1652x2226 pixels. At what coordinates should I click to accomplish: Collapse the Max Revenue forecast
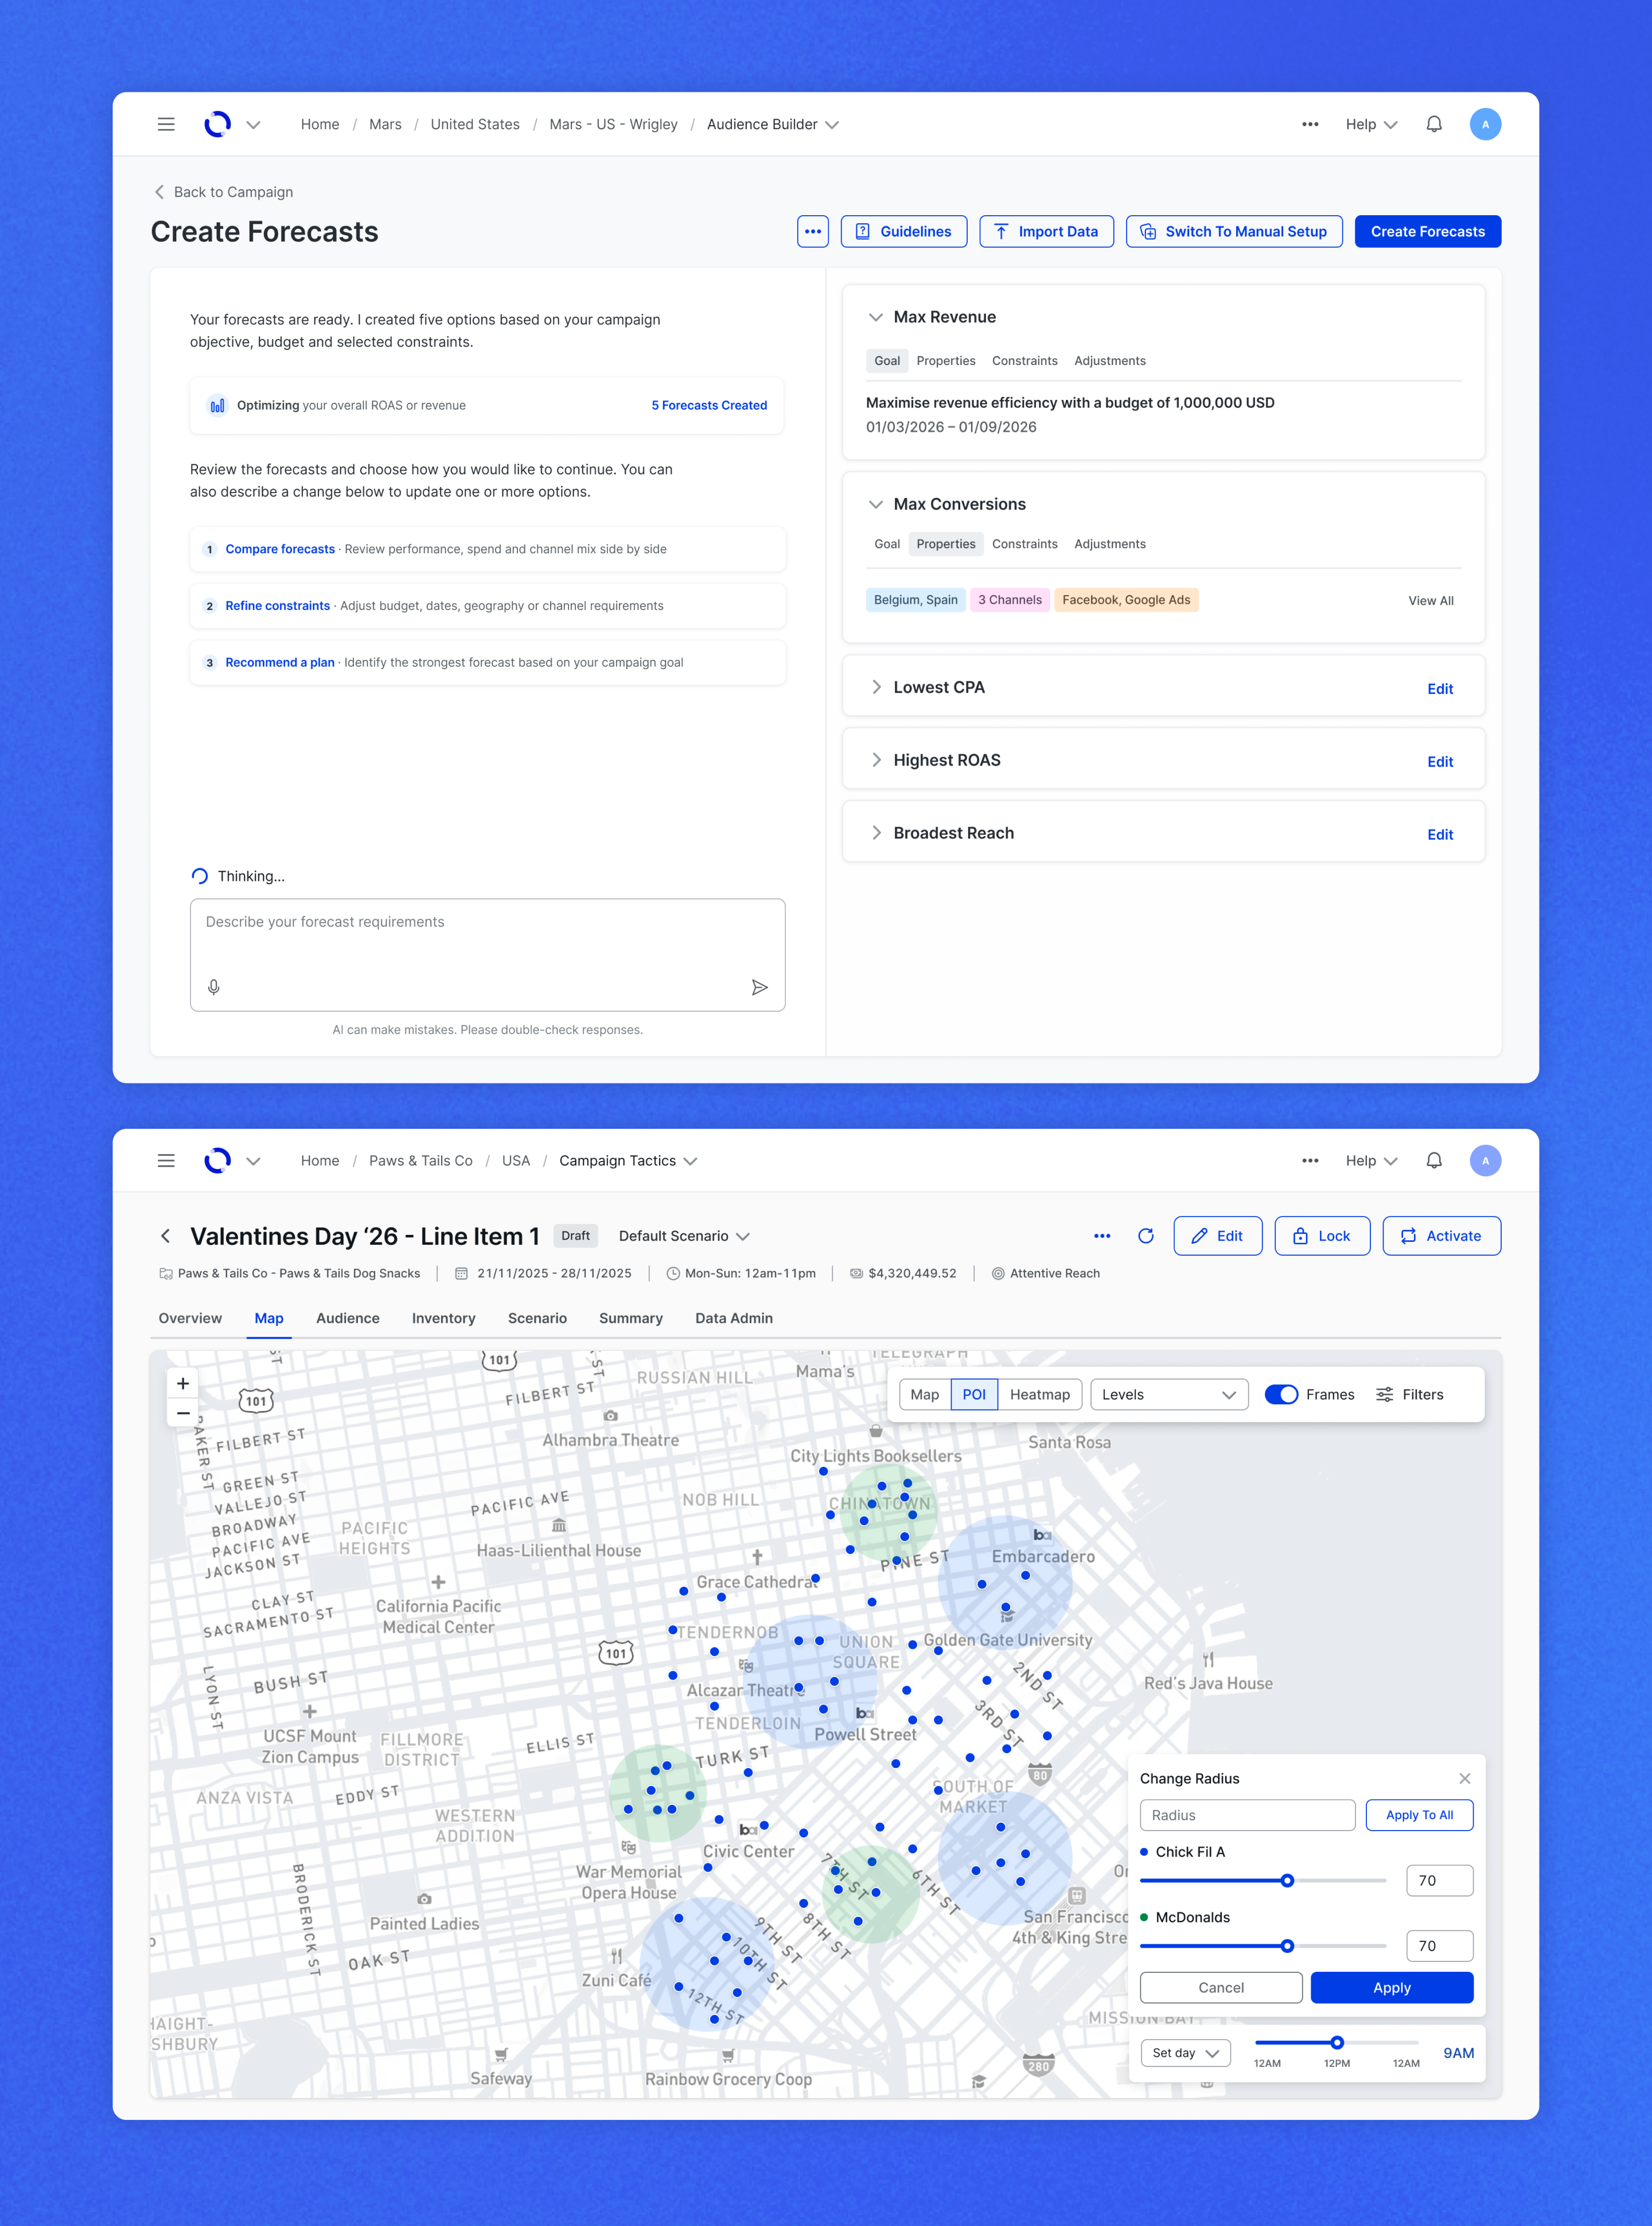(876, 317)
